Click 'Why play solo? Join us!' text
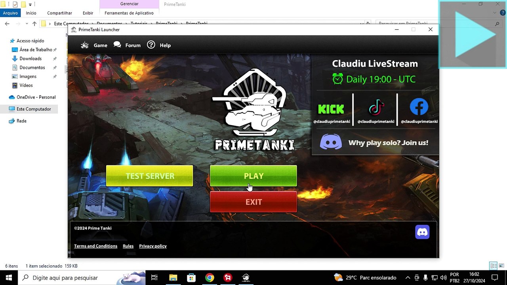 (388, 143)
